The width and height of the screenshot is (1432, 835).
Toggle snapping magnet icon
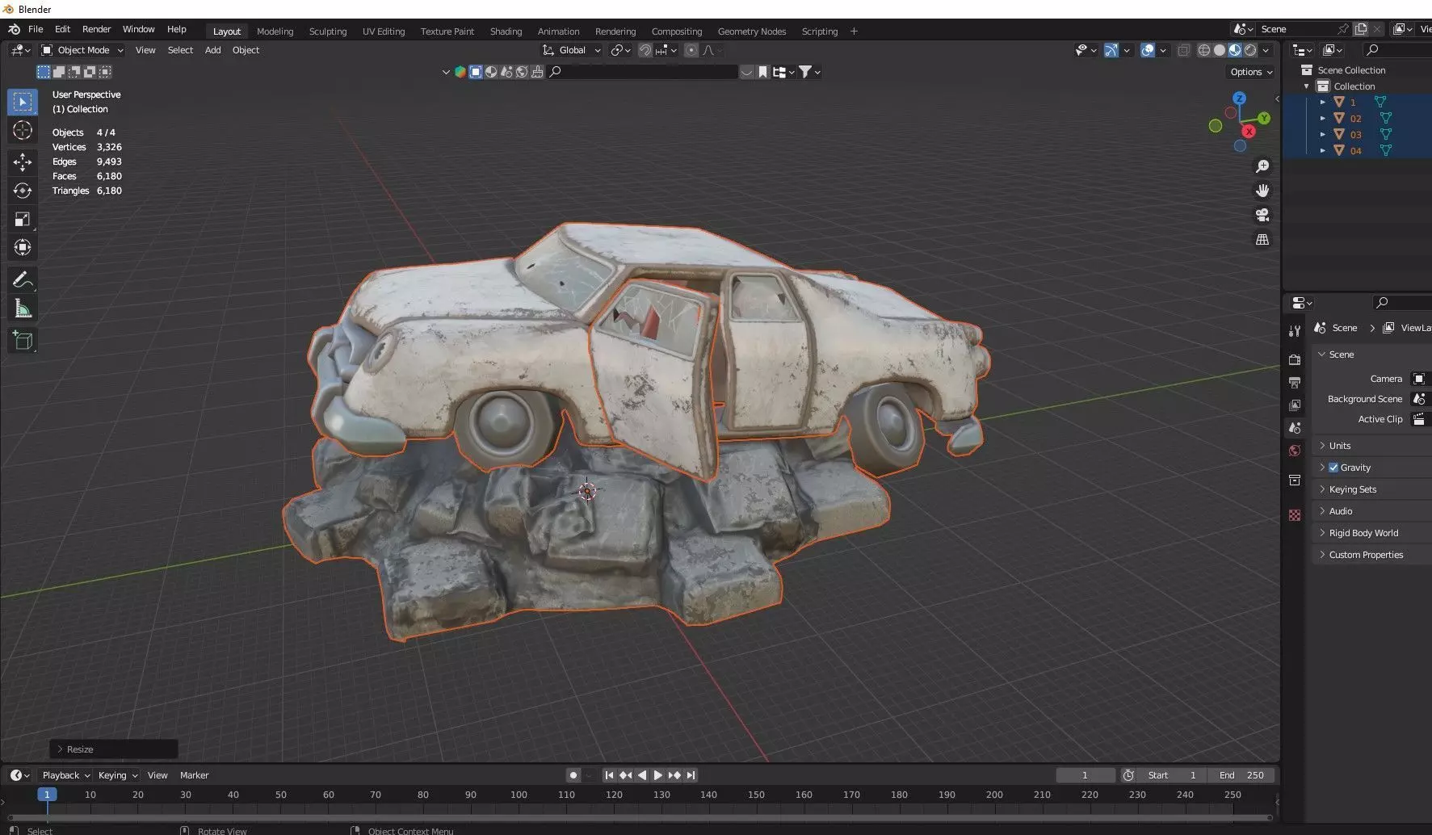click(x=645, y=50)
